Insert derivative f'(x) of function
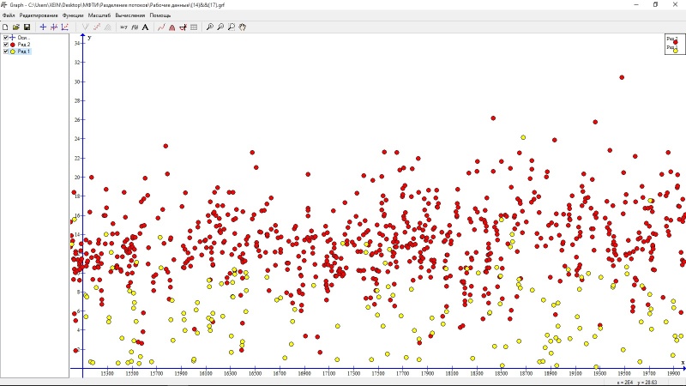 click(x=135, y=27)
